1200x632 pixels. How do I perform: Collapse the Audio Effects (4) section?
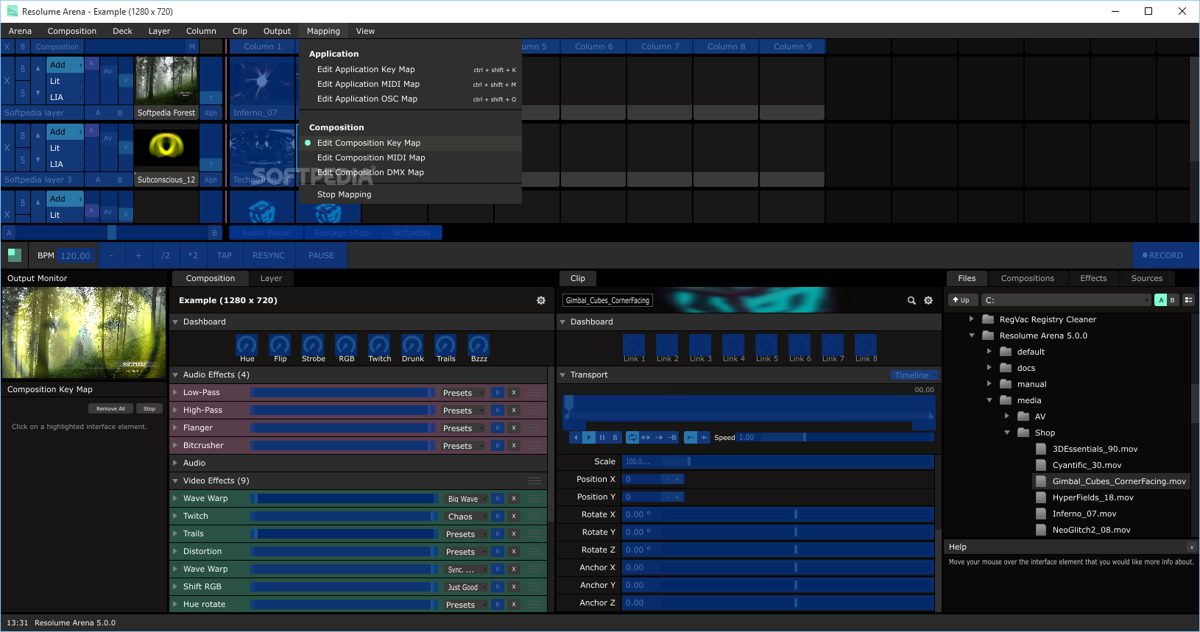(x=175, y=375)
